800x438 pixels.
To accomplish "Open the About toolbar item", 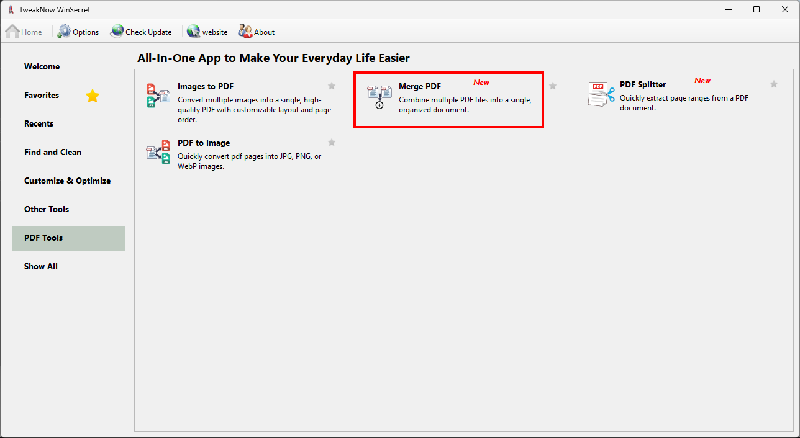I will point(257,32).
